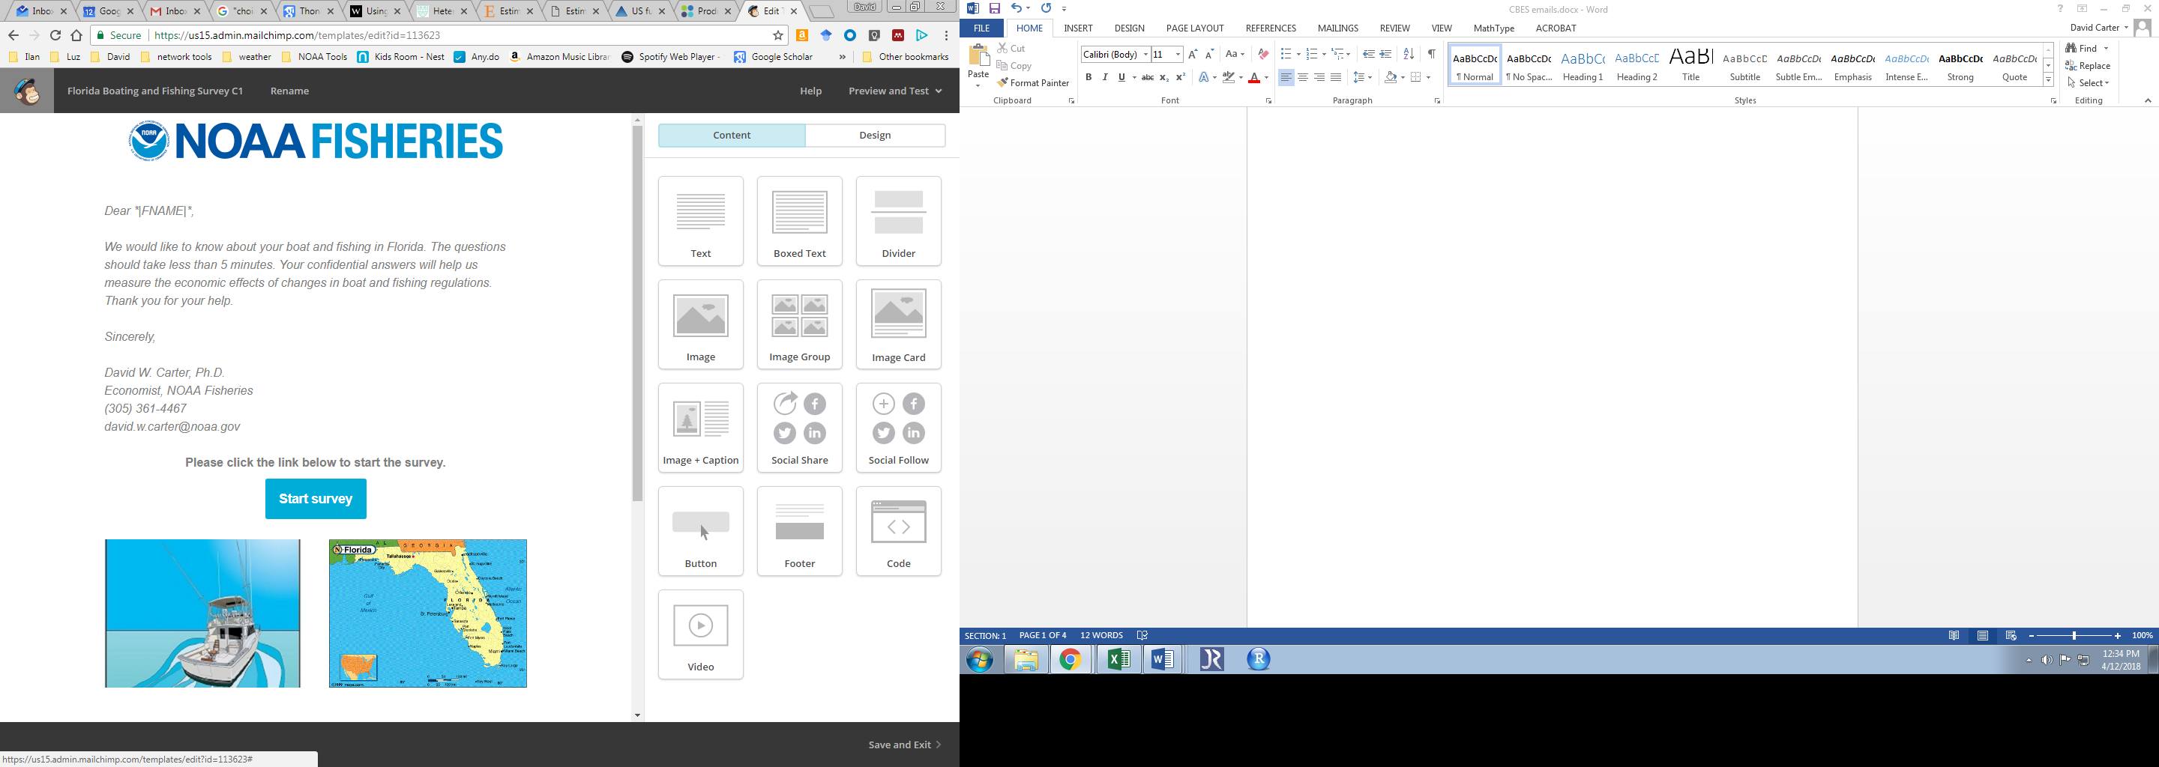Clear all formatting in Word
This screenshot has height=767, width=2159.
coord(1263,55)
